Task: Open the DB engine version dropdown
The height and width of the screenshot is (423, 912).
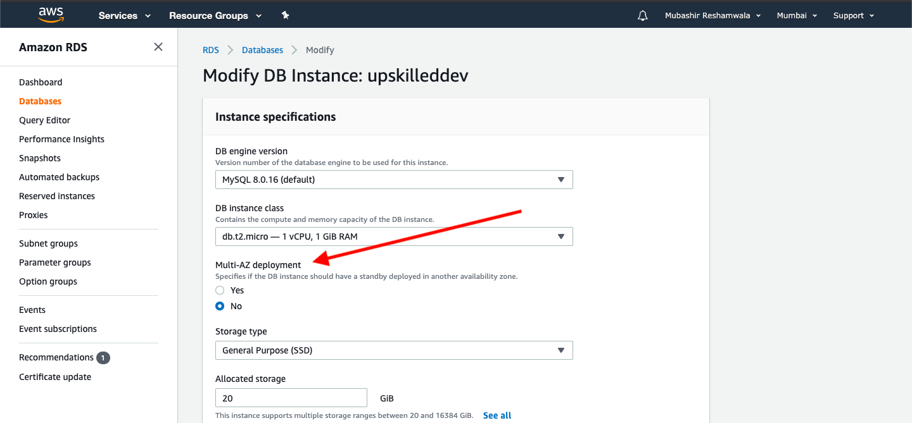Action: [x=394, y=180]
